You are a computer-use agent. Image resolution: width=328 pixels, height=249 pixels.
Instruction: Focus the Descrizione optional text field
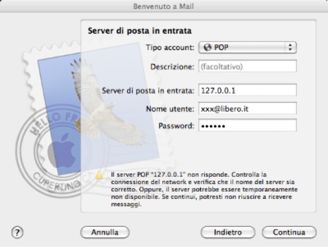tap(247, 67)
